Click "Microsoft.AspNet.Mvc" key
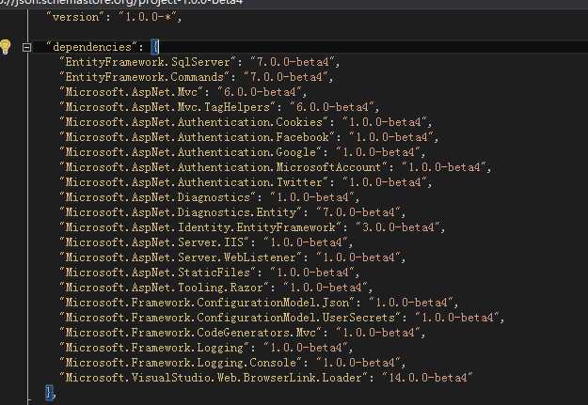Image resolution: width=588 pixels, height=405 pixels. point(132,92)
